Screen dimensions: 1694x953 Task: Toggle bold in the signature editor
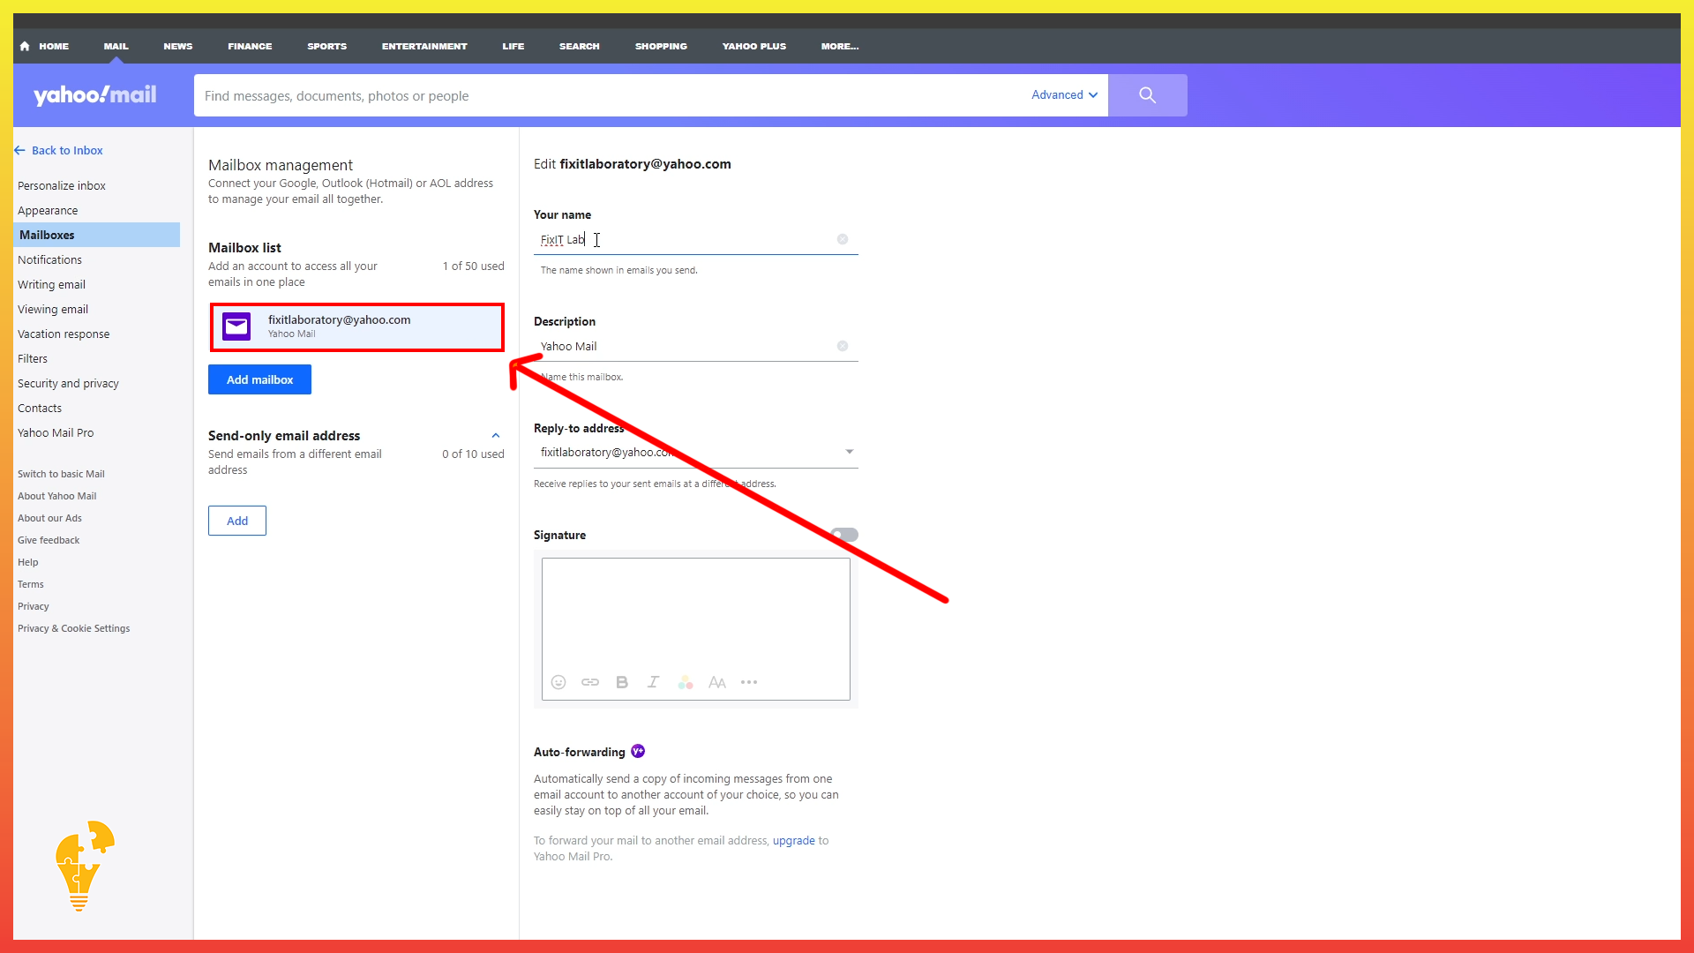coord(622,682)
